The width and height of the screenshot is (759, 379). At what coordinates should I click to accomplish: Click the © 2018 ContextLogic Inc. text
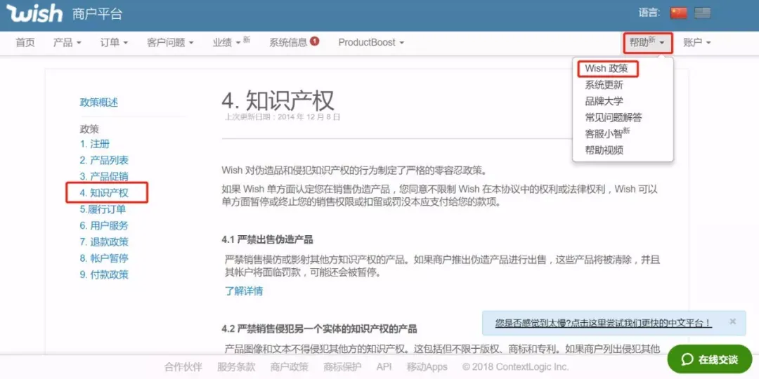[x=516, y=367]
